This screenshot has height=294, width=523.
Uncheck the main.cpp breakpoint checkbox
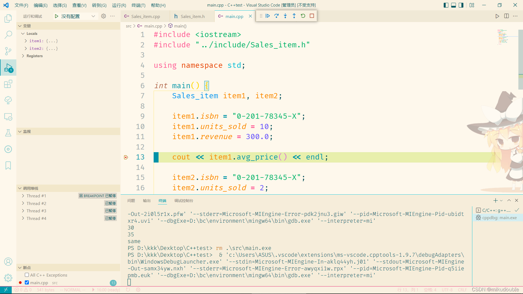(27, 283)
